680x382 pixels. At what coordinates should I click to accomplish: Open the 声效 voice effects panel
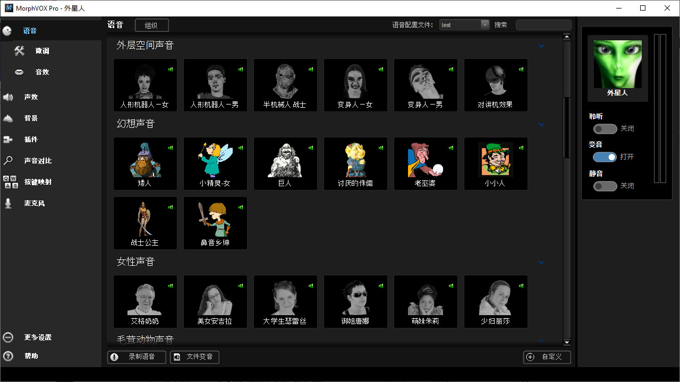(x=30, y=97)
